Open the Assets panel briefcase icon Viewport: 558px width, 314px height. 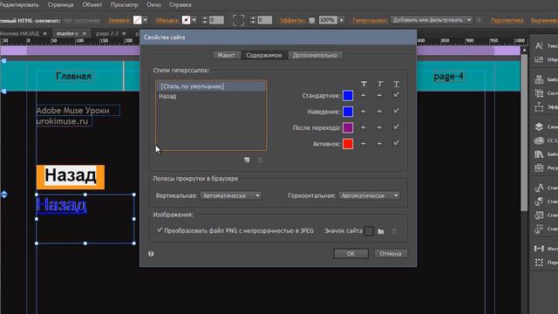point(539,167)
